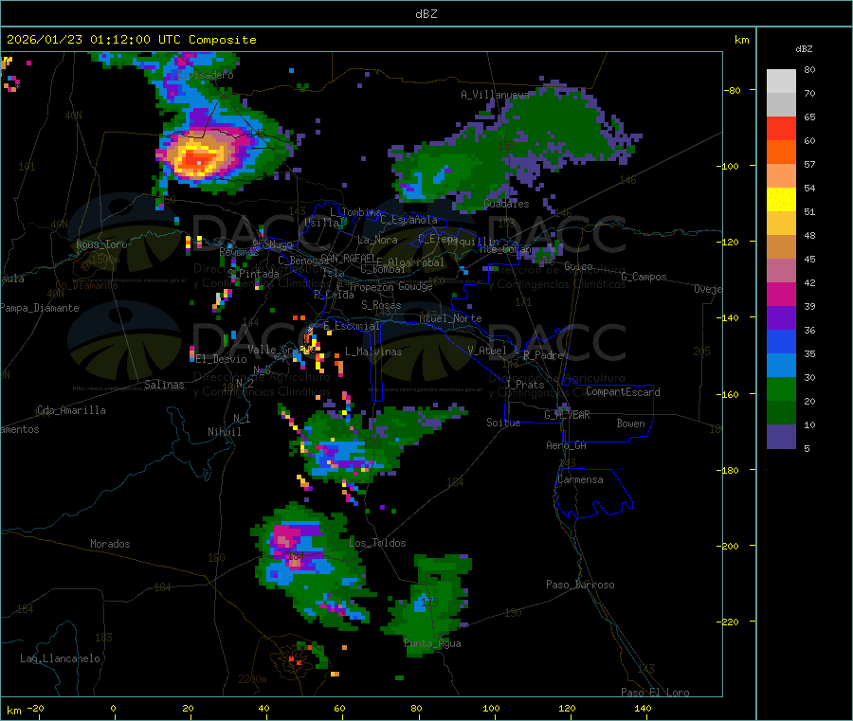Viewport: 853px width, 721px height.
Task: Select the Cda_Amarilla label
Action: tap(71, 410)
